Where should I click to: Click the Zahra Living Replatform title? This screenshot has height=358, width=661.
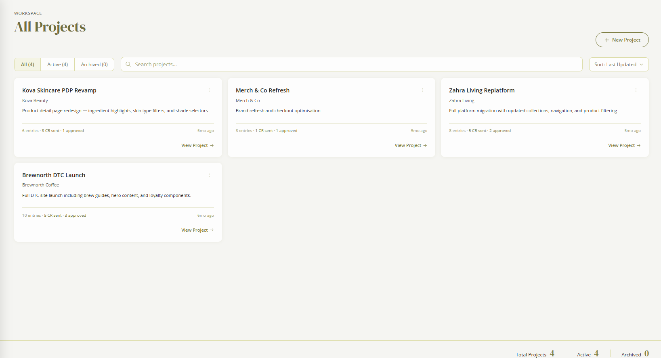pos(482,90)
